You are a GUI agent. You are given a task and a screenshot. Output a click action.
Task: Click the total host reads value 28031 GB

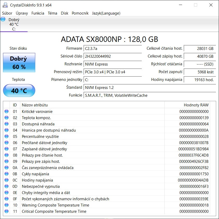click(200, 49)
